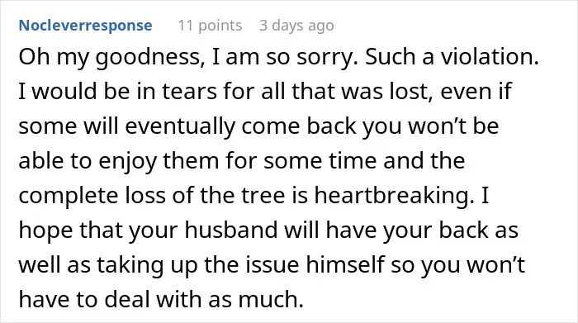Click the word heartbreaking in the comment
Screen dimensions: 578x323
[x=395, y=195]
